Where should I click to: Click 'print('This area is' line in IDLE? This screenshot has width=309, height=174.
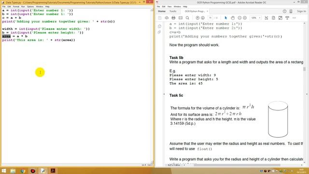[x=39, y=40]
